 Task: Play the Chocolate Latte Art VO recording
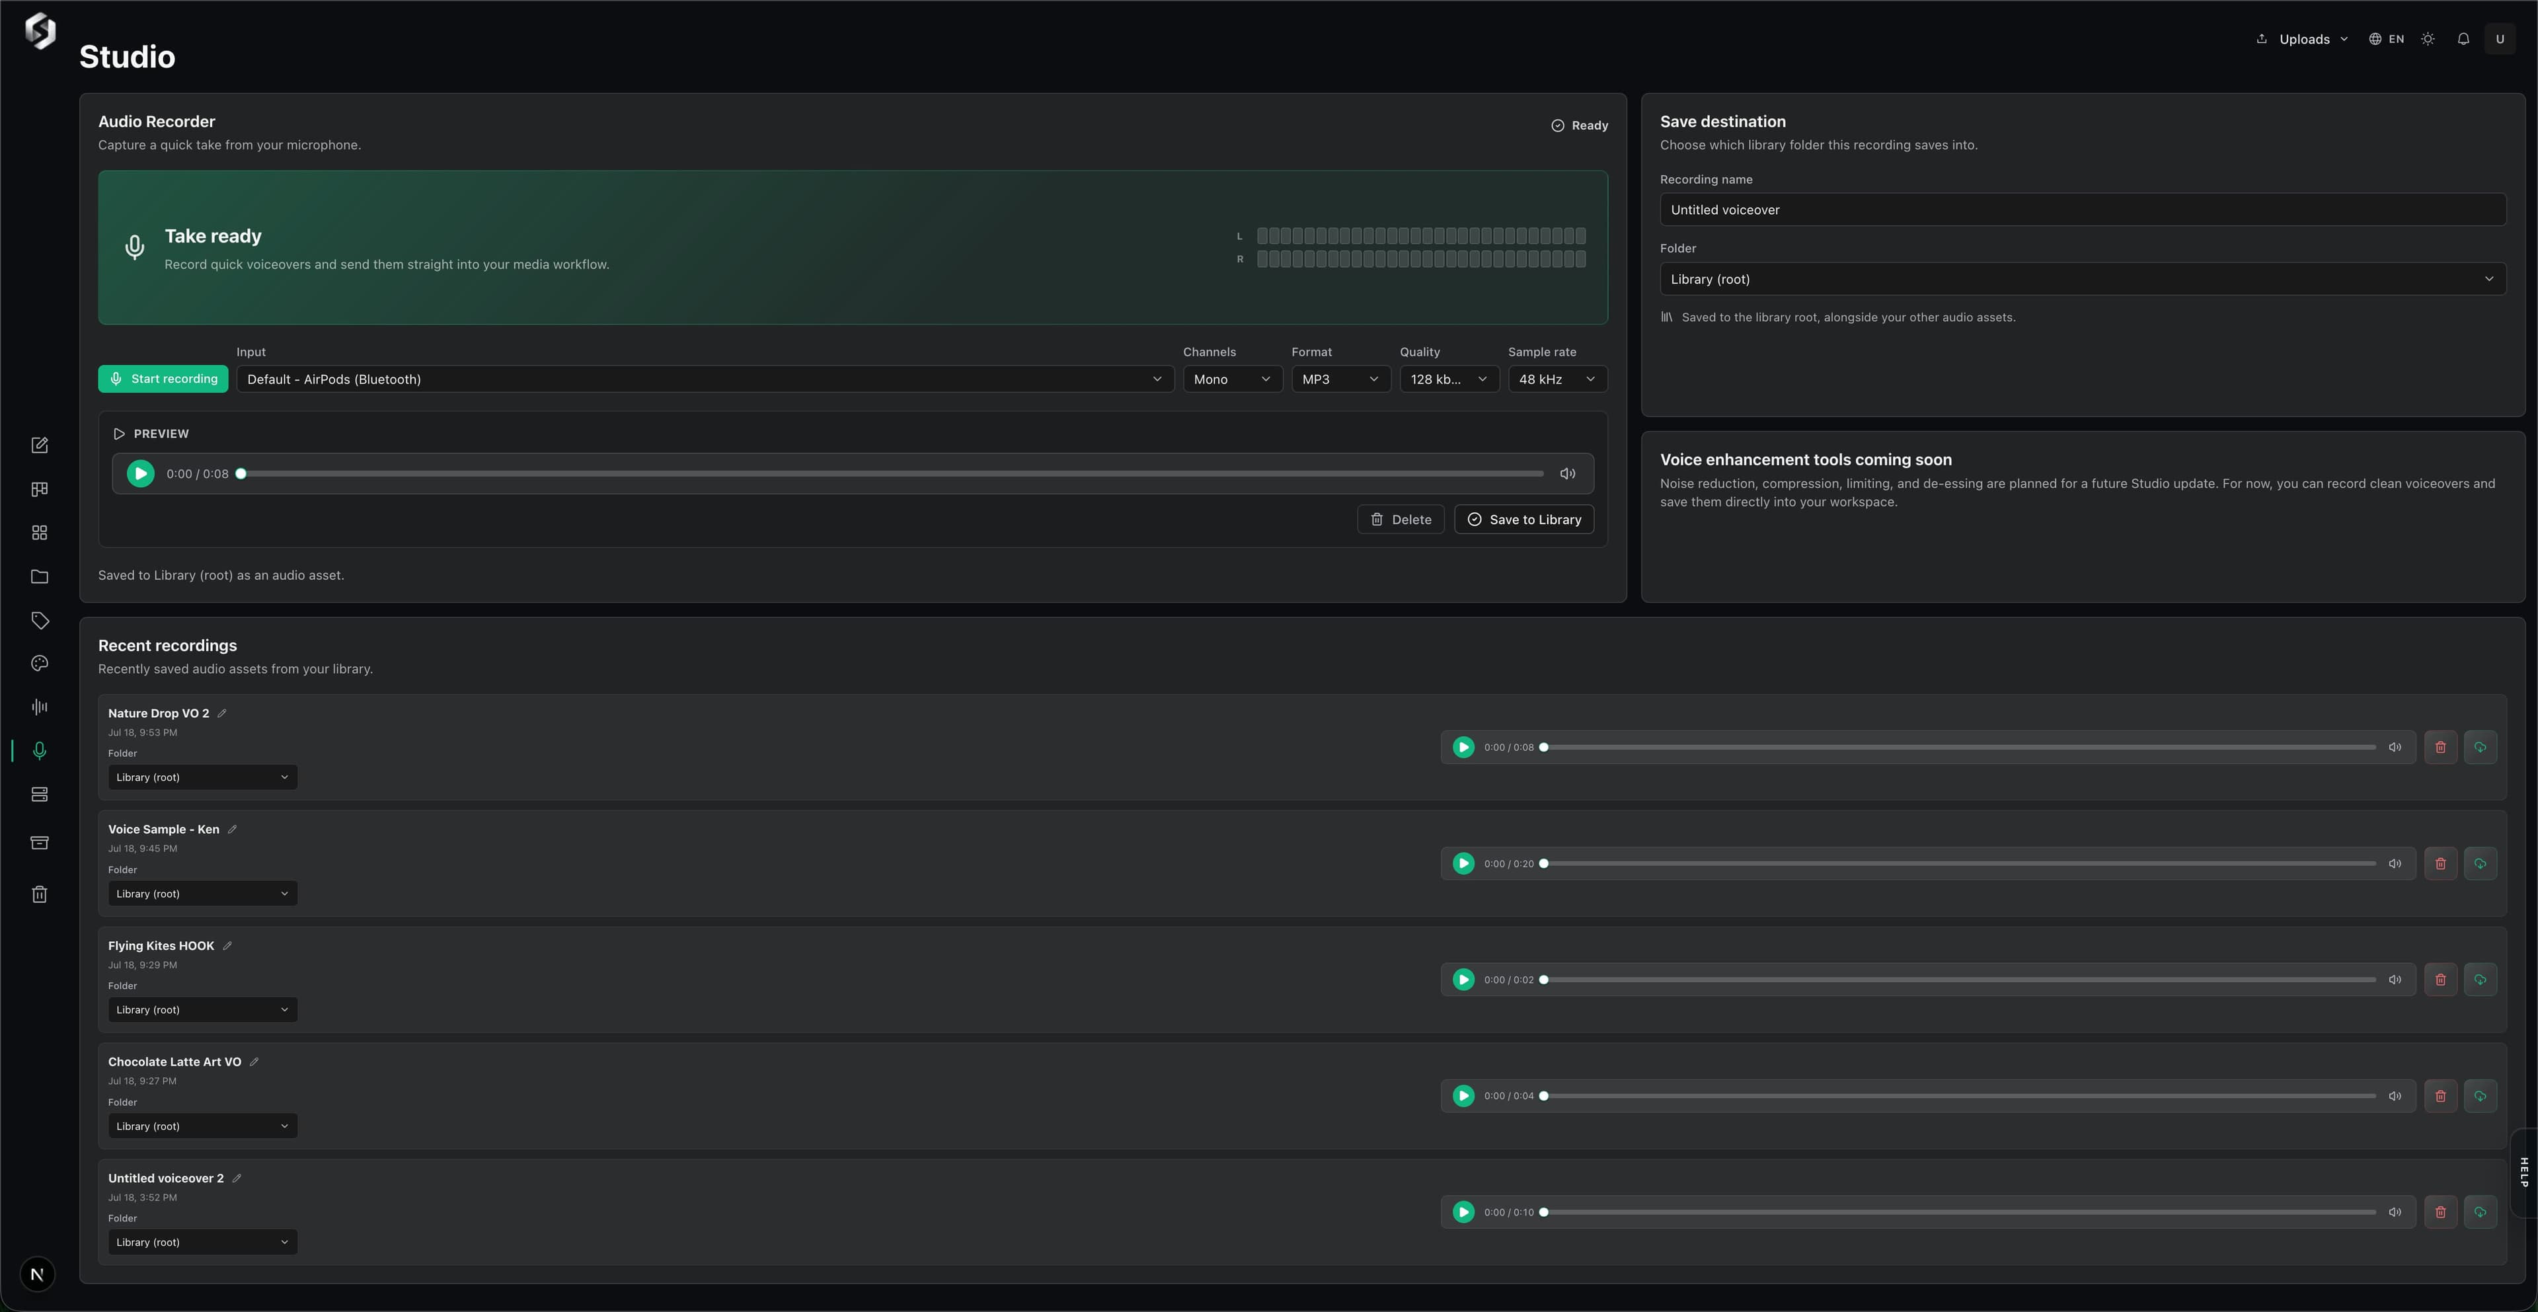1464,1097
